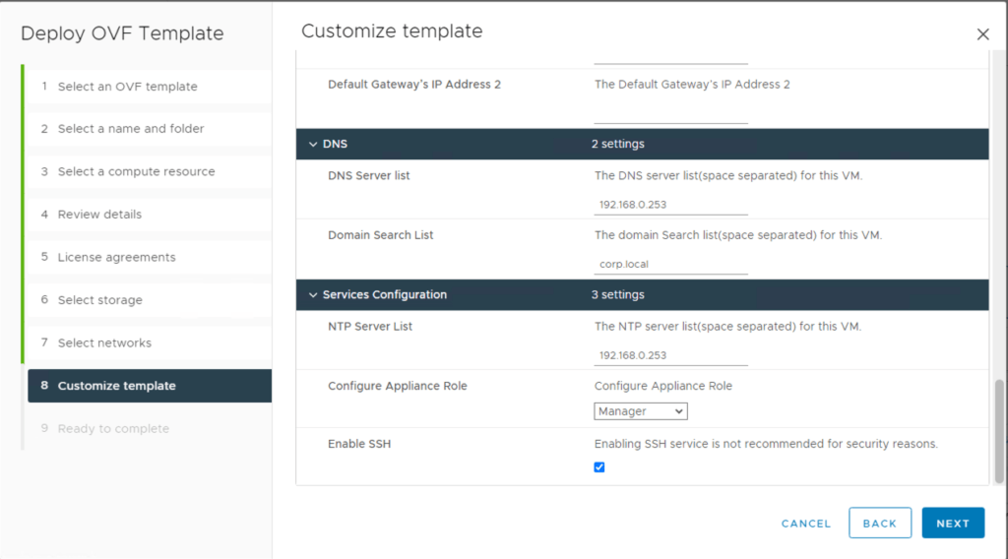Screen dimensions: 1008x559
Task: Collapse the DNS section chevron
Action: [313, 145]
